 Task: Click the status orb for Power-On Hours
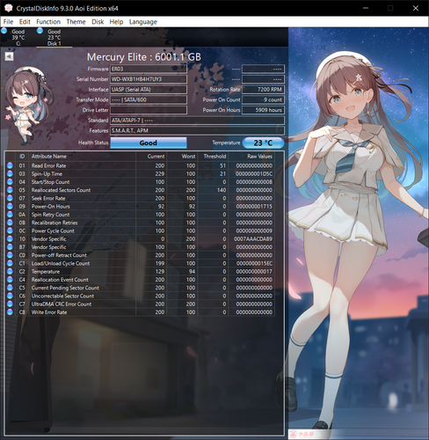click(x=10, y=206)
